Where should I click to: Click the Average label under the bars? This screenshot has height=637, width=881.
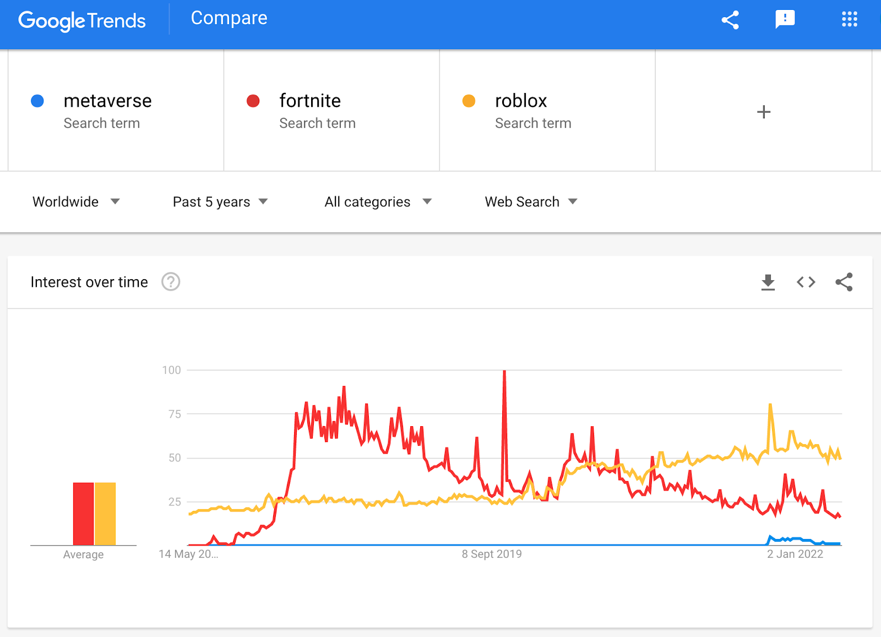pos(83,554)
